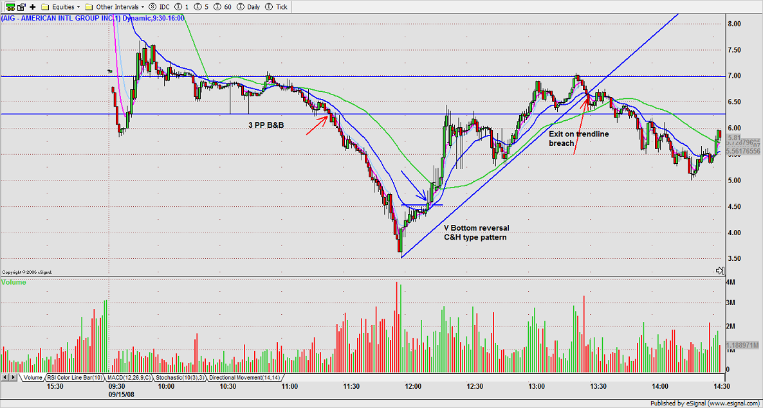Click the 1.188971M volume value
Image resolution: width=763 pixels, height=408 pixels.
coord(744,345)
